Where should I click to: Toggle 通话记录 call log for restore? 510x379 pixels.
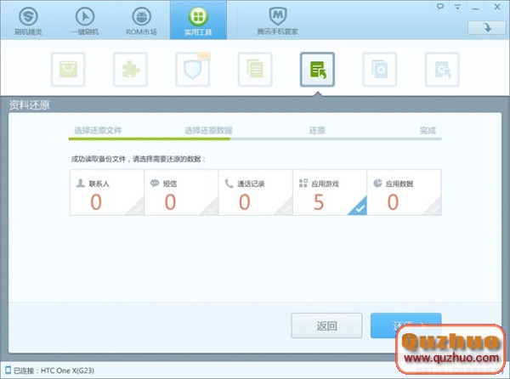255,192
